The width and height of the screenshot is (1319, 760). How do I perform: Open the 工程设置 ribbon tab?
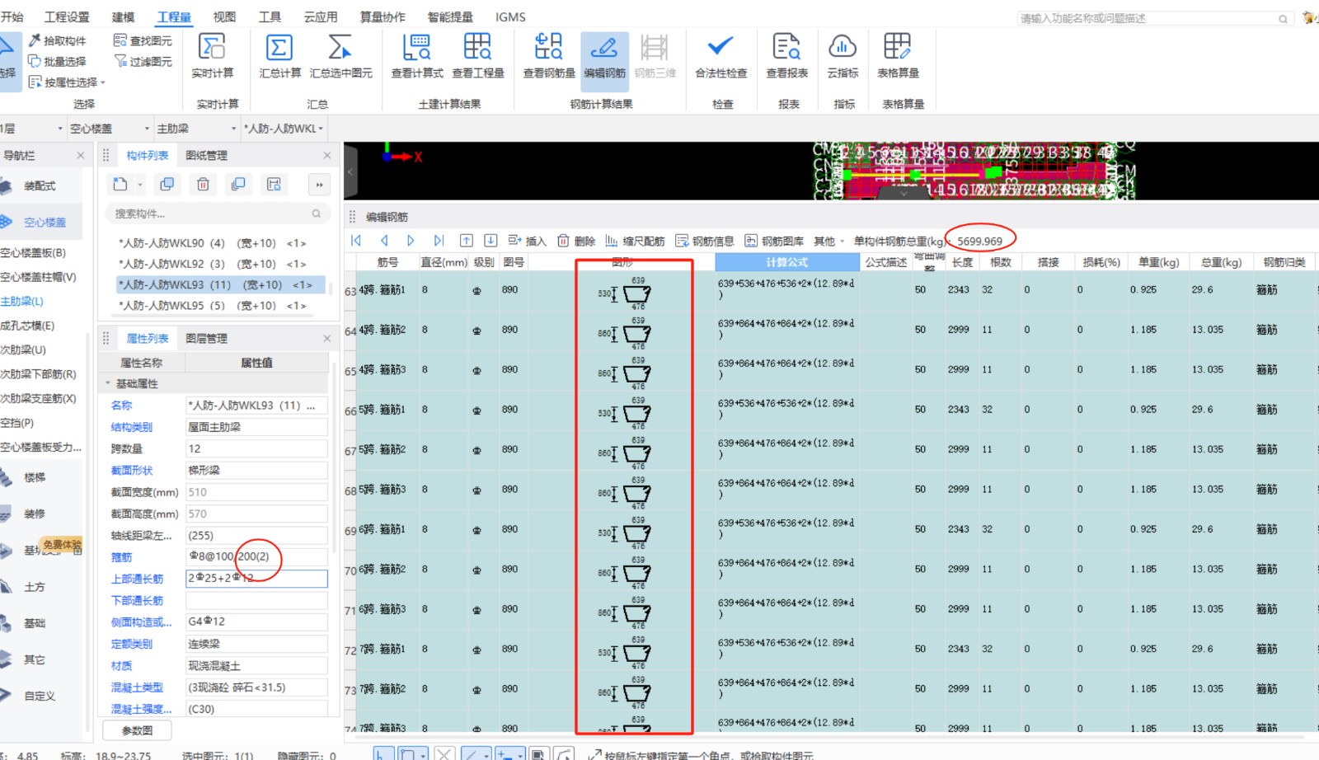point(67,16)
